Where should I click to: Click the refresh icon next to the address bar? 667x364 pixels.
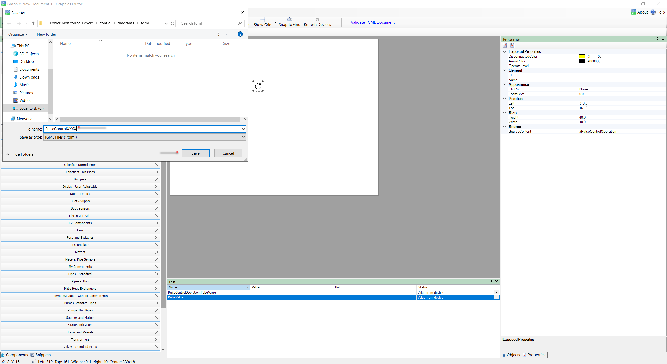coord(173,23)
